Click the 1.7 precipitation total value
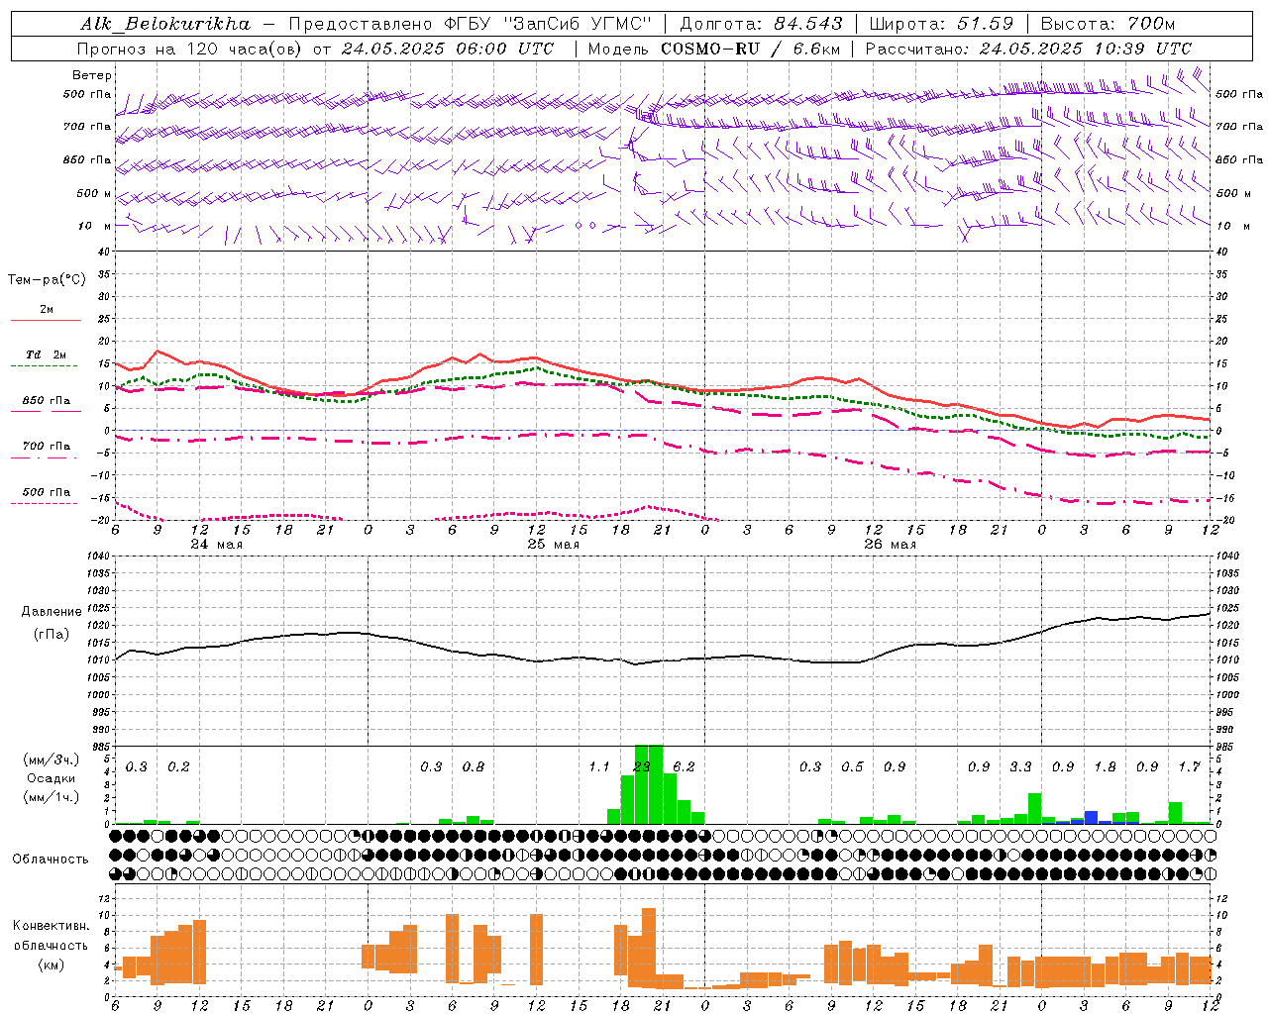1268x1014 pixels. point(1189,767)
